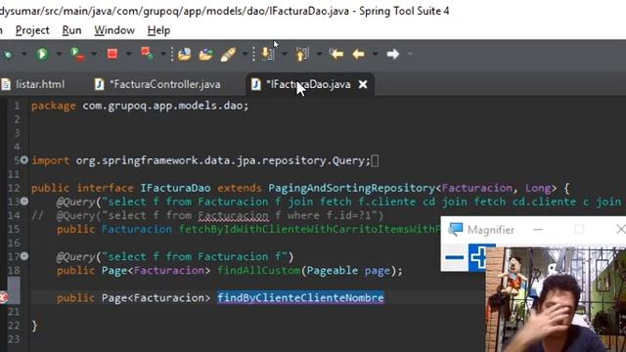Click the Next Annotation down-arrow icon
The width and height of the screenshot is (626, 352).
pyautogui.click(x=267, y=54)
